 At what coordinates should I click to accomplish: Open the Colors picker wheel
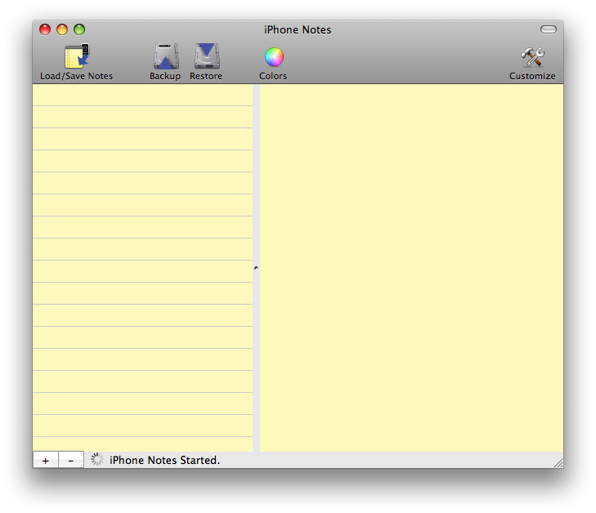pyautogui.click(x=274, y=57)
